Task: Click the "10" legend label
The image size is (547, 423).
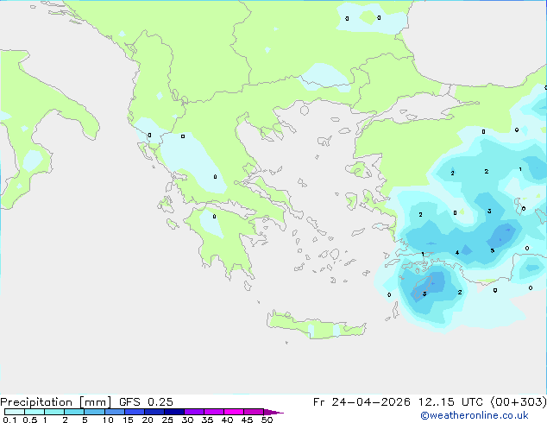Action: coord(108,420)
